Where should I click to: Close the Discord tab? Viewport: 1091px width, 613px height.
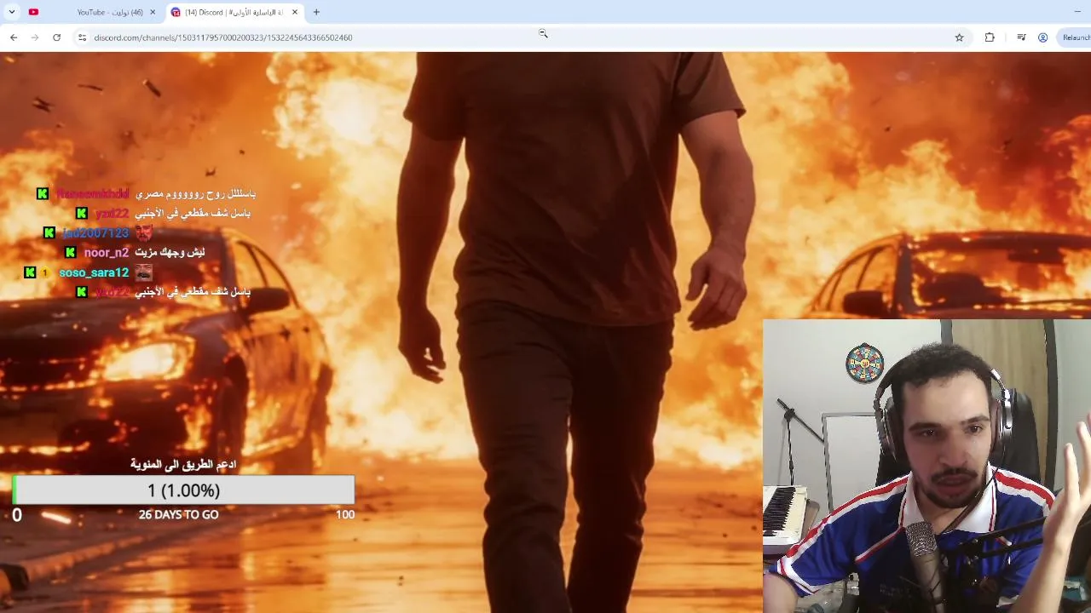pyautogui.click(x=295, y=12)
